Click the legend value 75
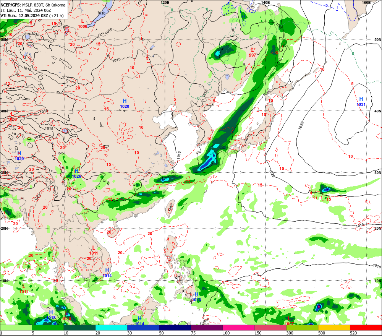Image resolution: width=382 pixels, height=336 pixels. (x=193, y=333)
